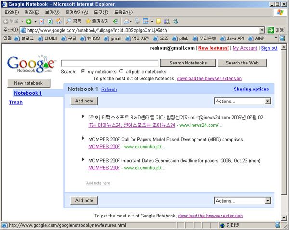Click the green Forward arrow button

click(x=28, y=21)
